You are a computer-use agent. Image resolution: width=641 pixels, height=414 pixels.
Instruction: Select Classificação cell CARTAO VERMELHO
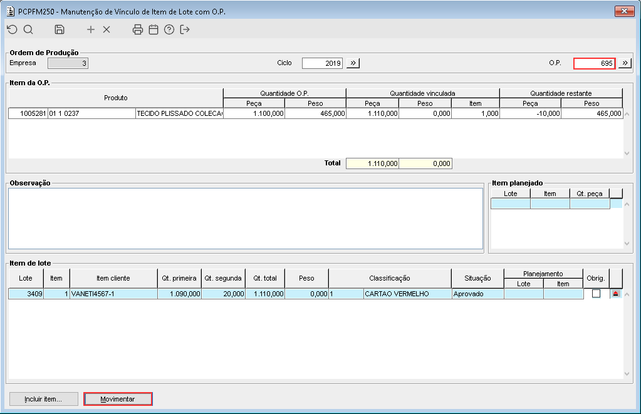point(407,294)
